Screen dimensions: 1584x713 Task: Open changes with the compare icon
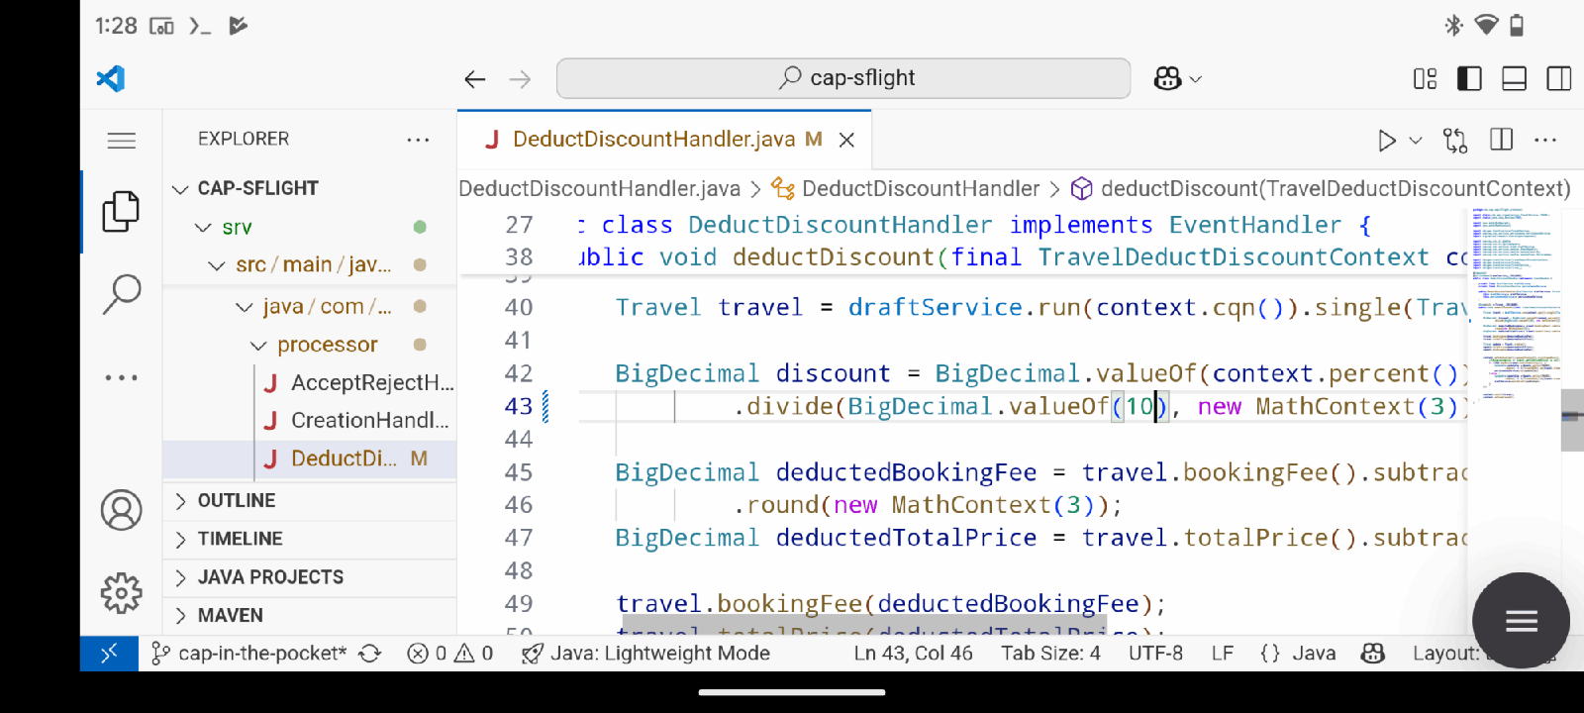tap(1455, 141)
